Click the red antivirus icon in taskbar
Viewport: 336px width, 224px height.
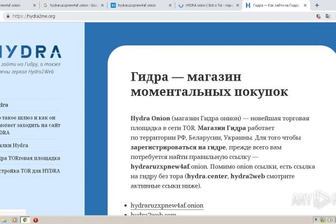[36, 220]
